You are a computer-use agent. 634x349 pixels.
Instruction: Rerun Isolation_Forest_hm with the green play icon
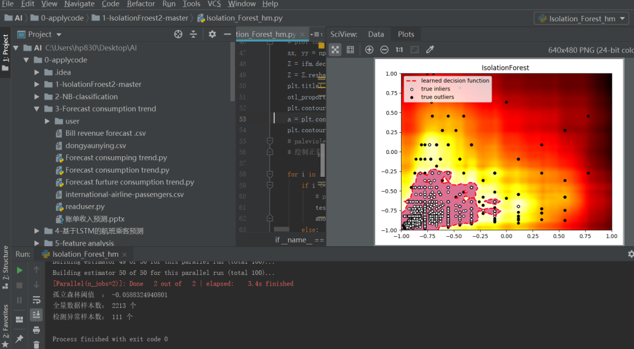pyautogui.click(x=19, y=270)
